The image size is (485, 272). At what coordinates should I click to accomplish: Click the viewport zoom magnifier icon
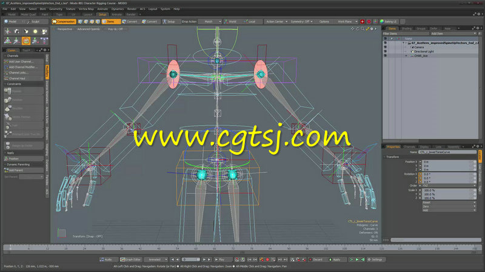coord(363,29)
